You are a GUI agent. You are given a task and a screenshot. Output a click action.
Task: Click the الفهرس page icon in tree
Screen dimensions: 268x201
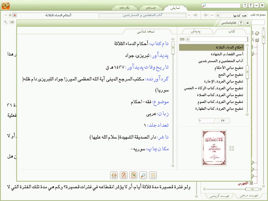coord(251,183)
